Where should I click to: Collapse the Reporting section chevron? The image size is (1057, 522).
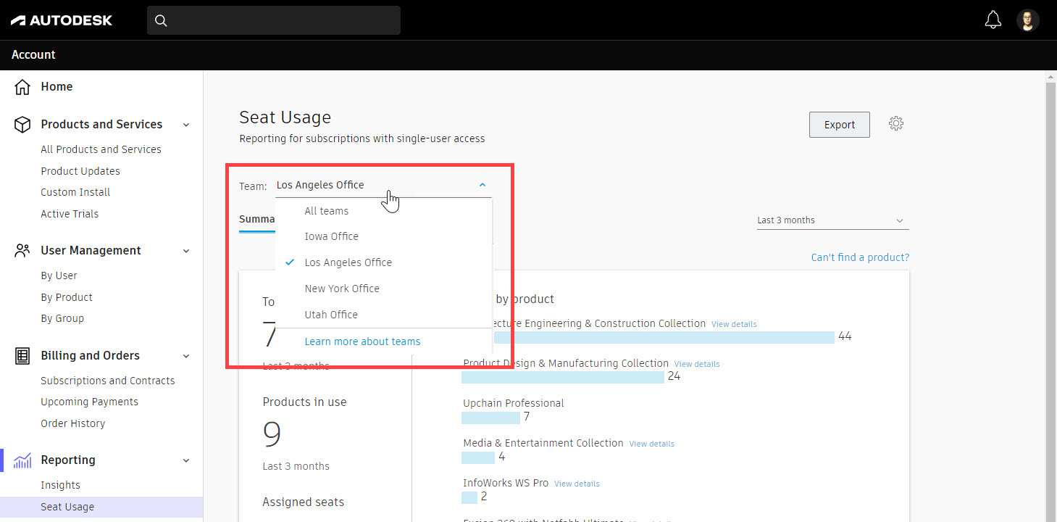(x=186, y=460)
